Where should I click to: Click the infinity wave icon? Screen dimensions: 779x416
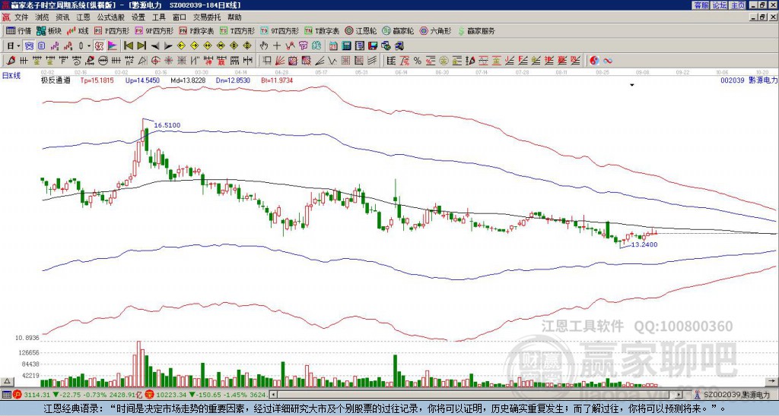[x=608, y=61]
